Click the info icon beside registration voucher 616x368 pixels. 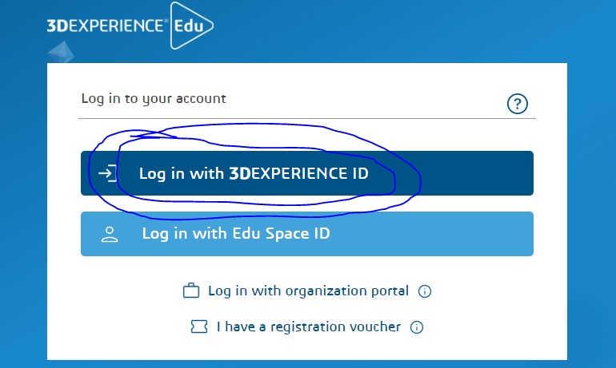point(416,327)
